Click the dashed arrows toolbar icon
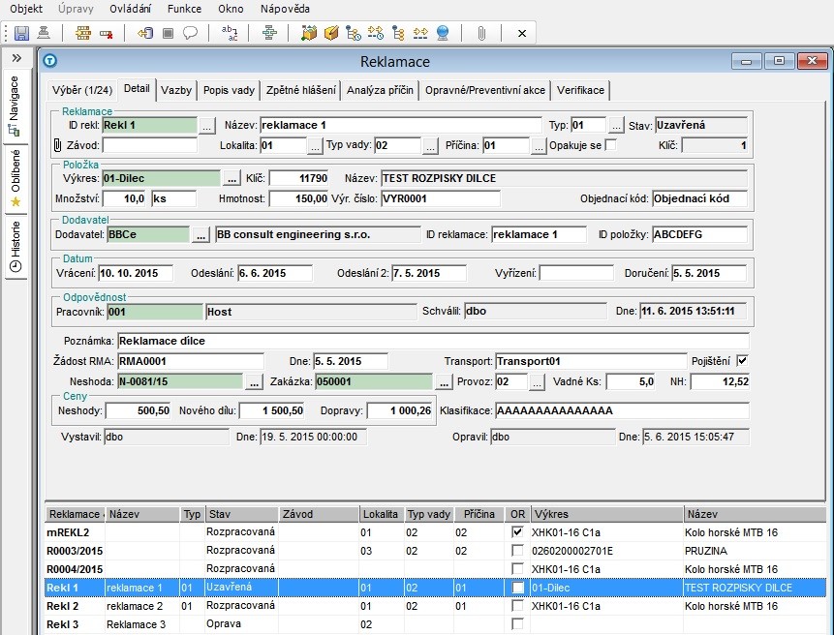 click(420, 34)
